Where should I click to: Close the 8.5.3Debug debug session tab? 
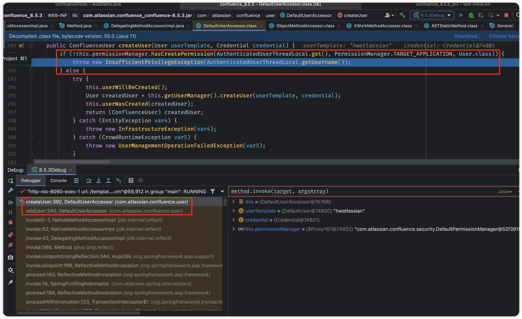(71, 170)
